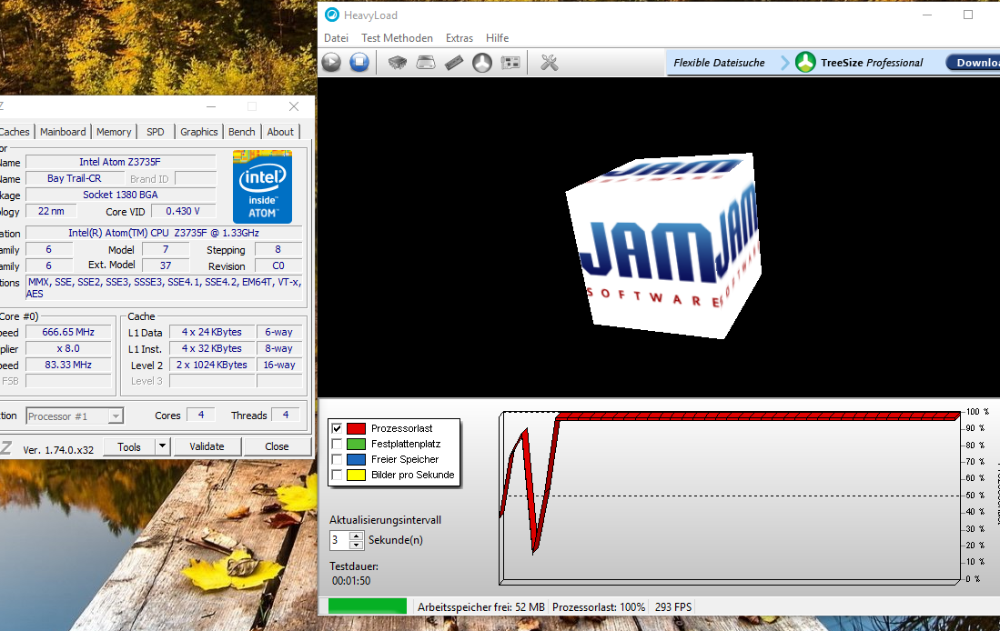Stop the HeavyLoad test with stop button
Viewport: 1000px width, 631px height.
(359, 63)
